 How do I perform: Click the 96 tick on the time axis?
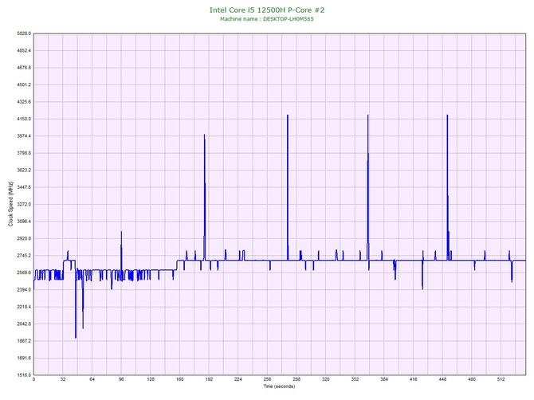pos(121,379)
